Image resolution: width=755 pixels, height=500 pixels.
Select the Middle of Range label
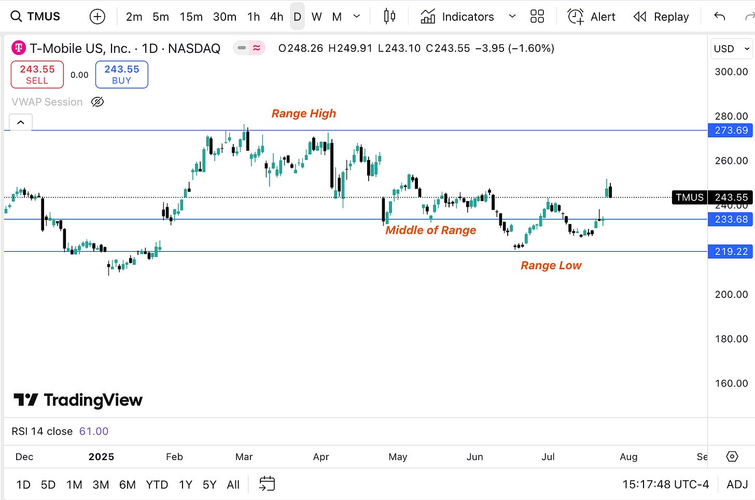pyautogui.click(x=430, y=230)
